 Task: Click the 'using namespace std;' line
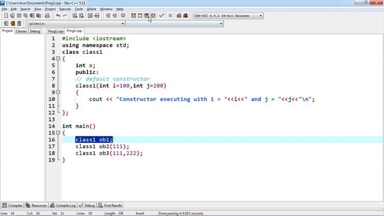[x=95, y=46]
